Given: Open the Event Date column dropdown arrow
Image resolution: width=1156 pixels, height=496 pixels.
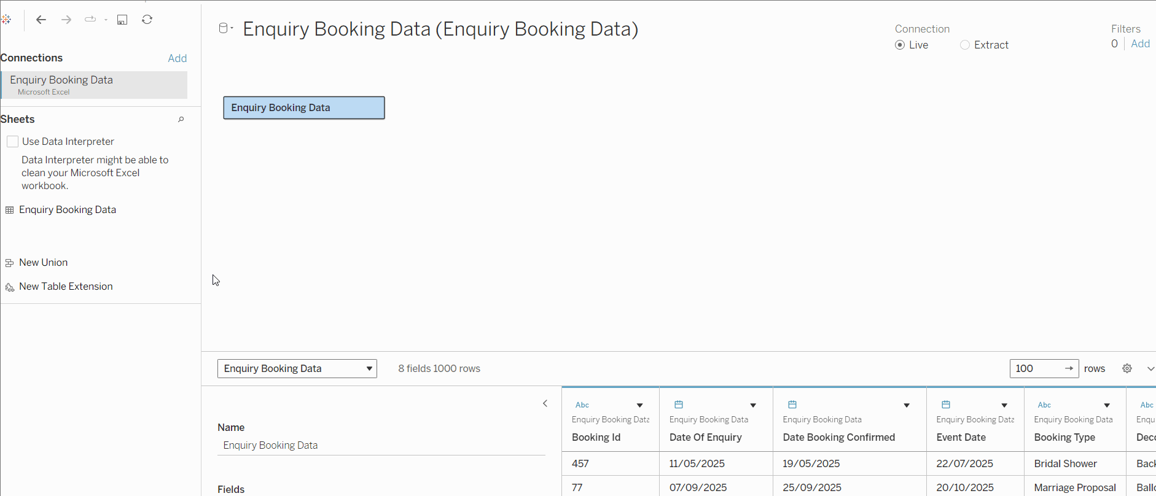Looking at the screenshot, I should click(x=1004, y=405).
